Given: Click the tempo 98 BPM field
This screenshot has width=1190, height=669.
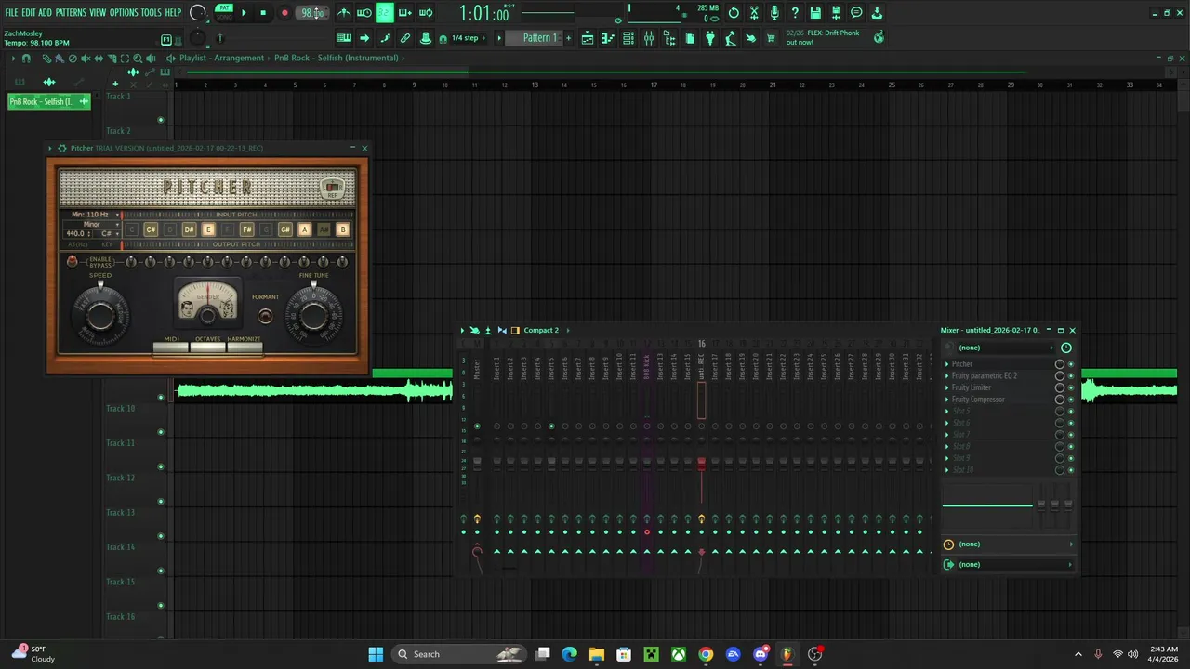Looking at the screenshot, I should tap(311, 13).
